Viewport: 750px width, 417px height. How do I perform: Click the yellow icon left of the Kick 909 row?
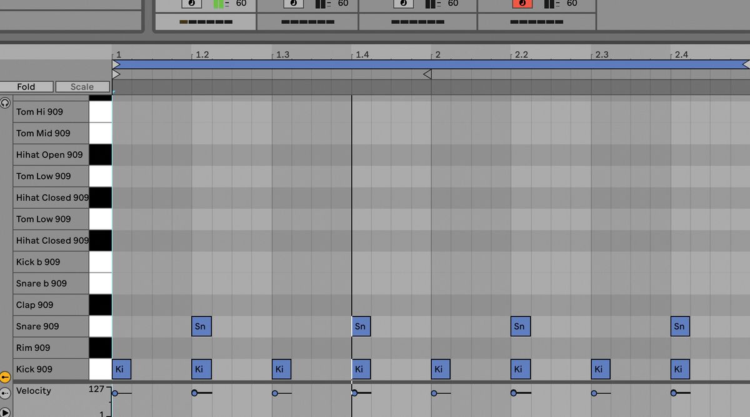click(4, 377)
